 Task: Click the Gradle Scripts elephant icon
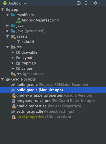[8, 79]
